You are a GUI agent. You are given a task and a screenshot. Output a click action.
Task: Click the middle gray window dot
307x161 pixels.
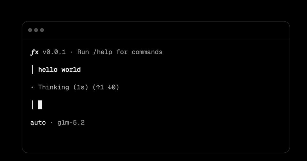(x=36, y=30)
